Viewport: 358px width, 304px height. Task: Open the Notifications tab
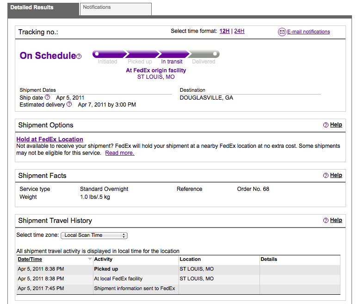coord(115,8)
